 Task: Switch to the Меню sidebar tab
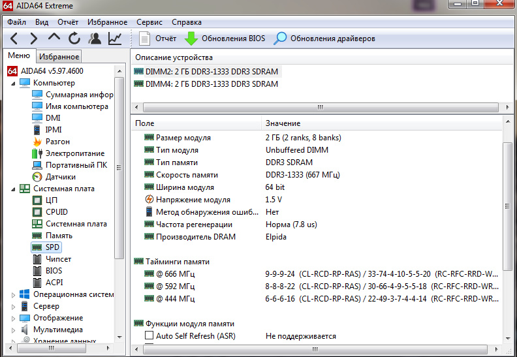19,55
